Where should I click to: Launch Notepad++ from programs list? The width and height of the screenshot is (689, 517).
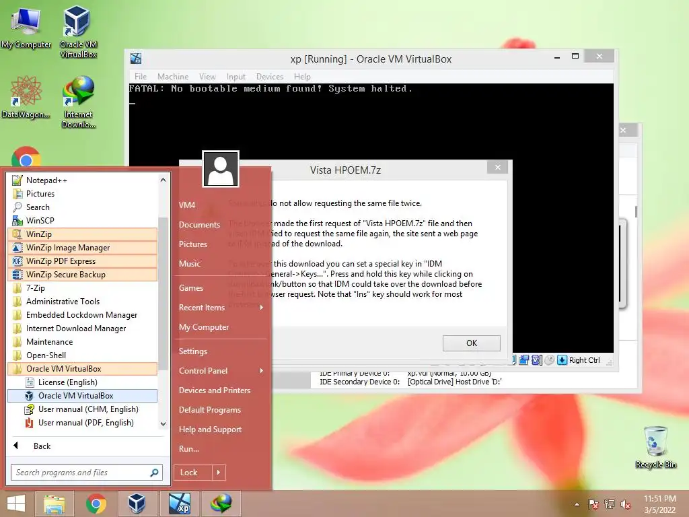(x=83, y=180)
